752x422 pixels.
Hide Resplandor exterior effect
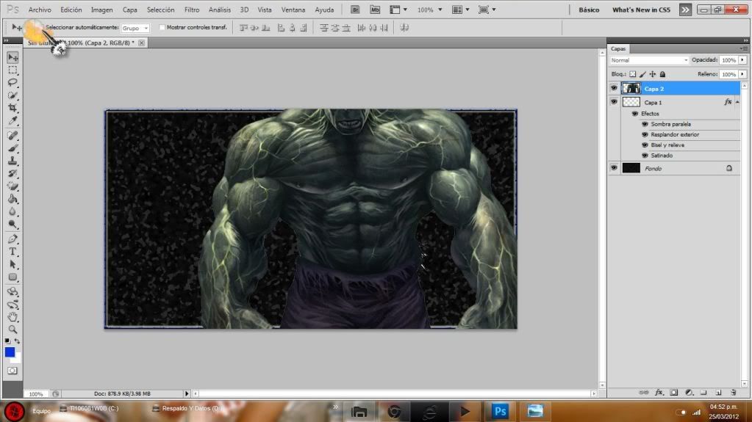click(x=645, y=134)
